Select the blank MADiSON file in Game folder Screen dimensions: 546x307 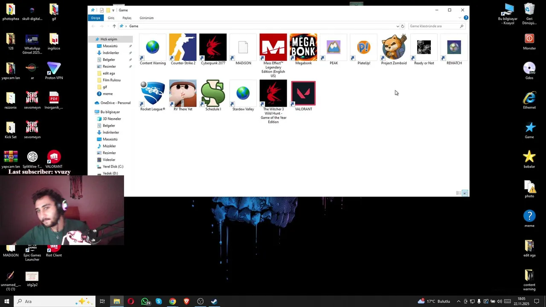(243, 49)
